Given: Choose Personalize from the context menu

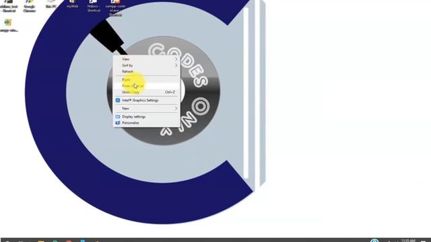Looking at the screenshot, I should [147, 123].
